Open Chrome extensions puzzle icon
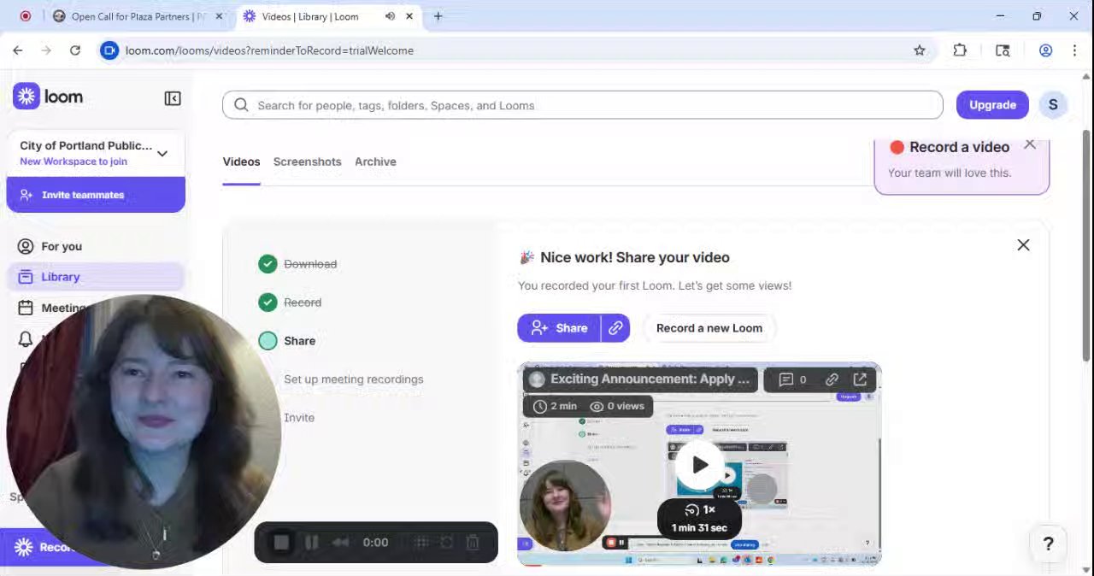Image resolution: width=1094 pixels, height=576 pixels. click(960, 50)
